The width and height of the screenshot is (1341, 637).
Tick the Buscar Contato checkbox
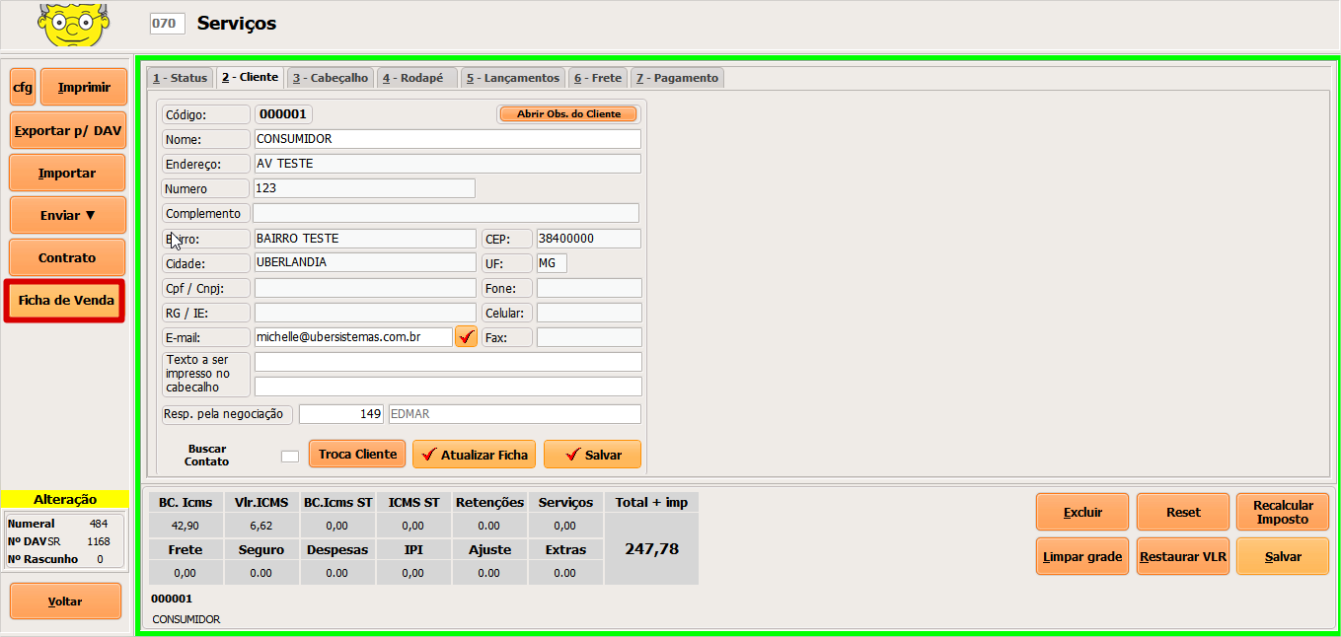(289, 456)
